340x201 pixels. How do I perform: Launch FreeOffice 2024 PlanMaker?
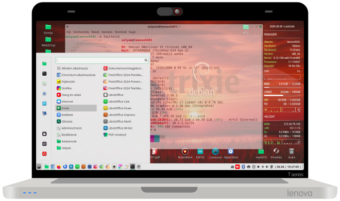123,75
